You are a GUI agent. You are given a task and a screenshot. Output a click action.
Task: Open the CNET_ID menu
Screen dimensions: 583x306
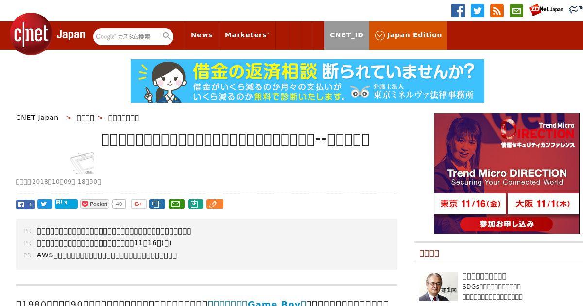pyautogui.click(x=346, y=35)
